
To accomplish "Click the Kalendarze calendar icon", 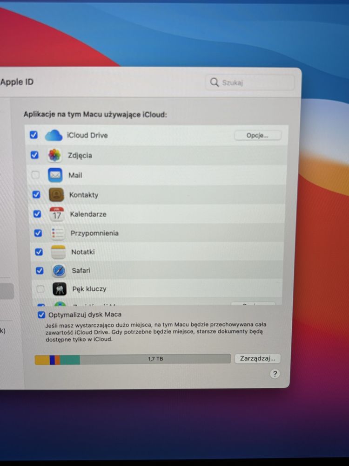I will pyautogui.click(x=57, y=214).
